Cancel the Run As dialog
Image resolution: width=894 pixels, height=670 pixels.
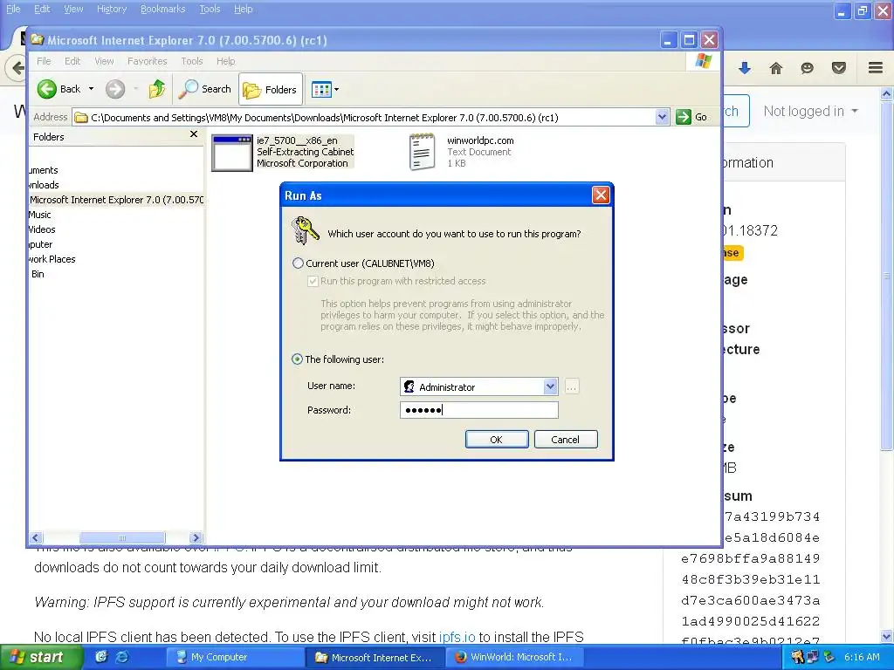tap(566, 440)
